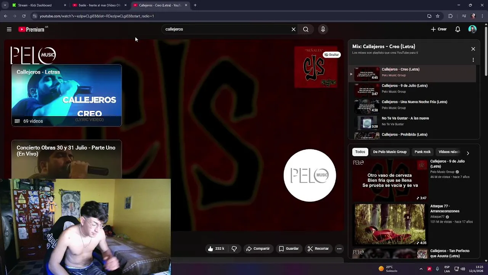Switch keyboard language ESP LAA

[447, 269]
